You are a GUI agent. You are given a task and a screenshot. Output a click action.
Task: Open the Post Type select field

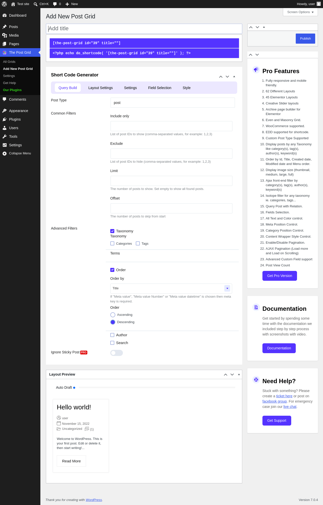[x=173, y=103]
